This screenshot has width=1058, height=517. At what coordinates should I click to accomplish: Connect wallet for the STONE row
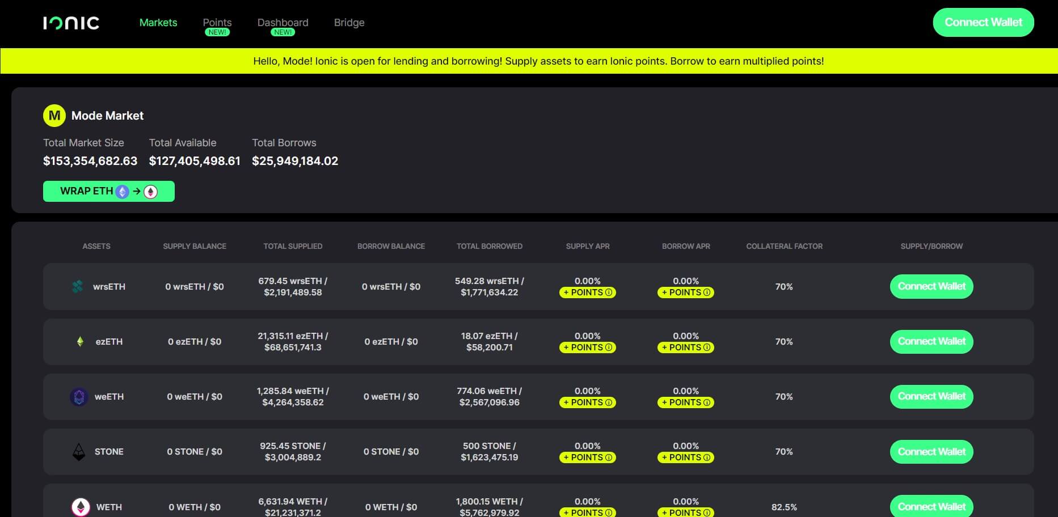point(931,452)
